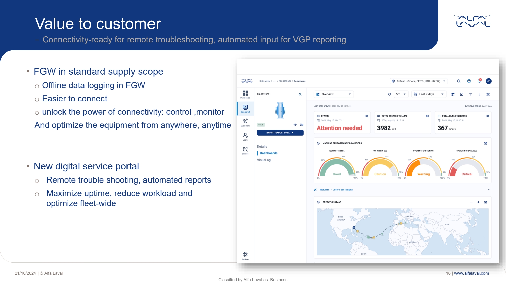
Task: Expand the Insights section chevron
Action: [x=489, y=190]
